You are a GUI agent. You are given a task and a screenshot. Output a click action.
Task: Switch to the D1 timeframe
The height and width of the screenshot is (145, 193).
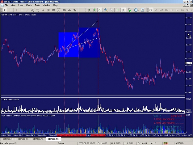[183, 10]
